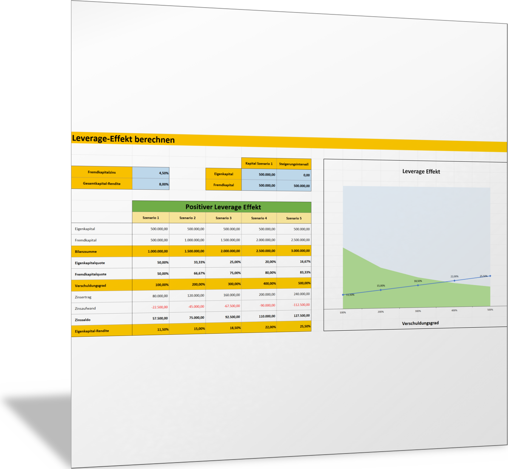
Task: Click the Szenario 3 column header
Action: click(x=224, y=218)
